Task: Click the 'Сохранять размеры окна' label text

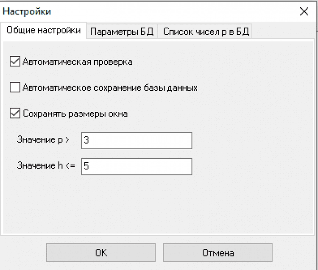Action: pyautogui.click(x=75, y=114)
